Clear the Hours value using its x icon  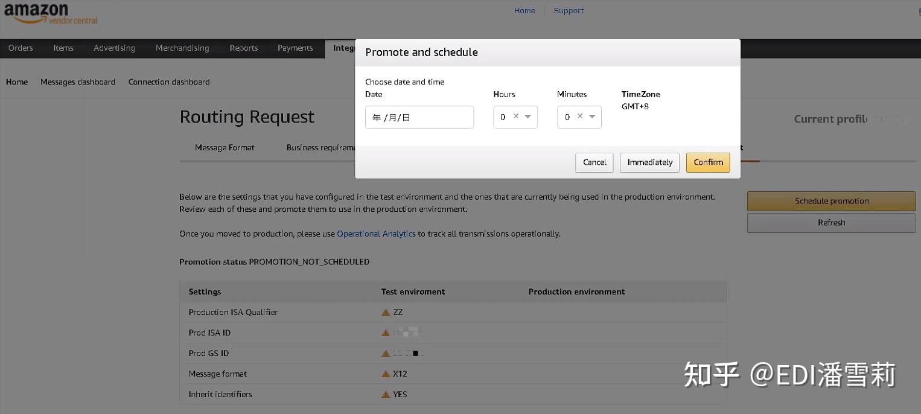pyautogui.click(x=515, y=116)
